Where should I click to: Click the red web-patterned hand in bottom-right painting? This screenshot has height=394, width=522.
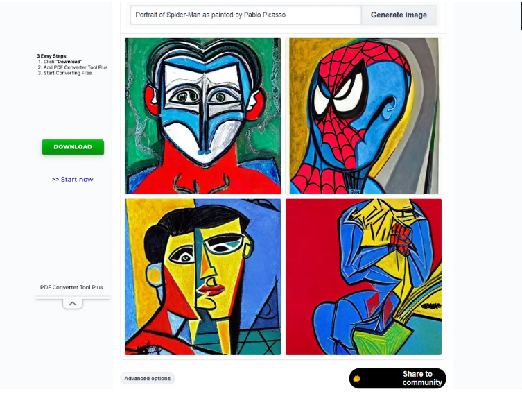(402, 237)
